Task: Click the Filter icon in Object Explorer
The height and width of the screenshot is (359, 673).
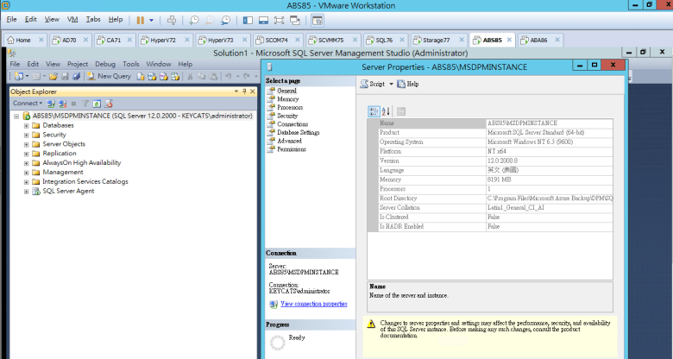Action: tap(85, 103)
